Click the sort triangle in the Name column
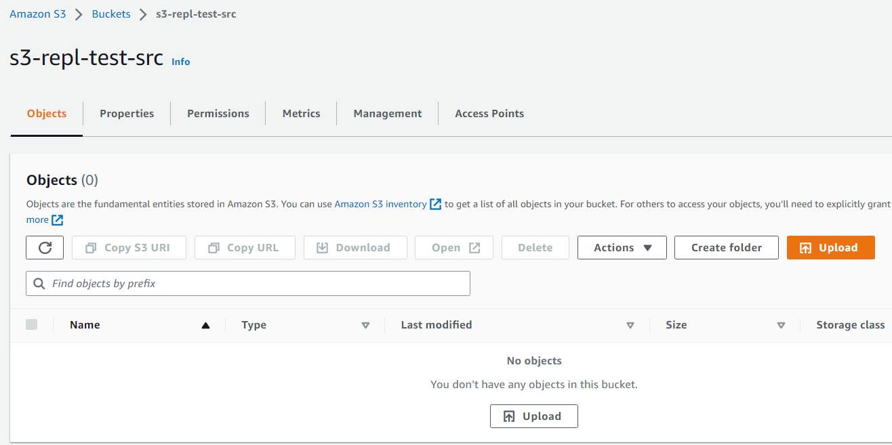The width and height of the screenshot is (892, 445). [x=205, y=326]
